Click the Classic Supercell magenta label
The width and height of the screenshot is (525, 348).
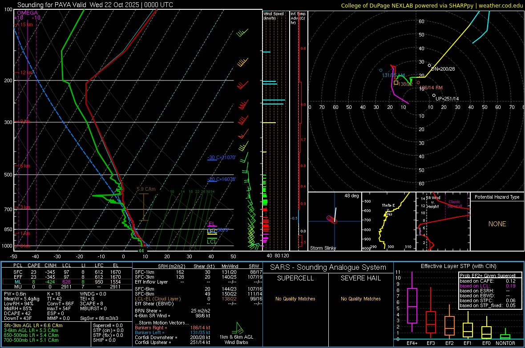(454, 204)
